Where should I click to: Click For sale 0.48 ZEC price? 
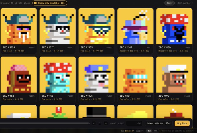(14, 51)
